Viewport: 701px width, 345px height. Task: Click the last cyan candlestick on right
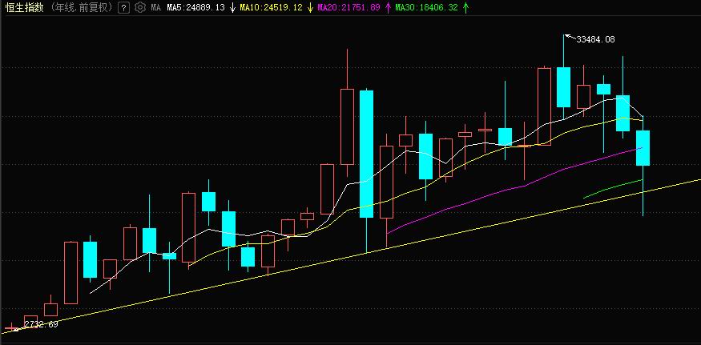pos(643,148)
